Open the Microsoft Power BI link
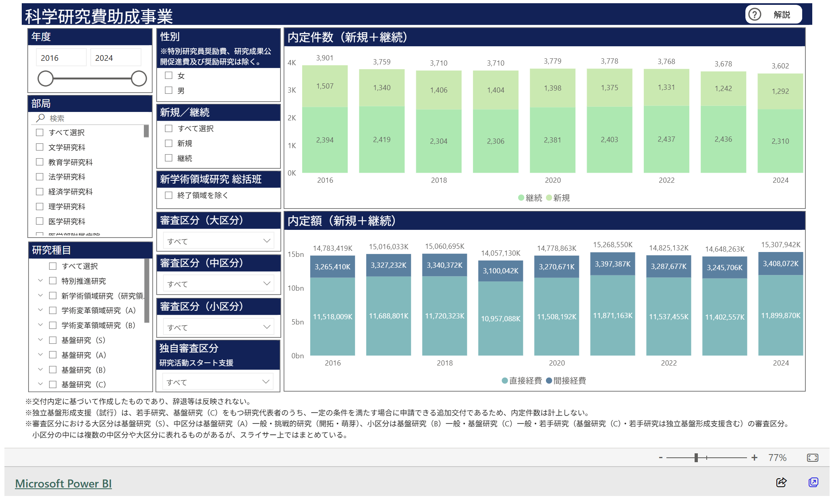This screenshot has height=498, width=832. [x=63, y=484]
